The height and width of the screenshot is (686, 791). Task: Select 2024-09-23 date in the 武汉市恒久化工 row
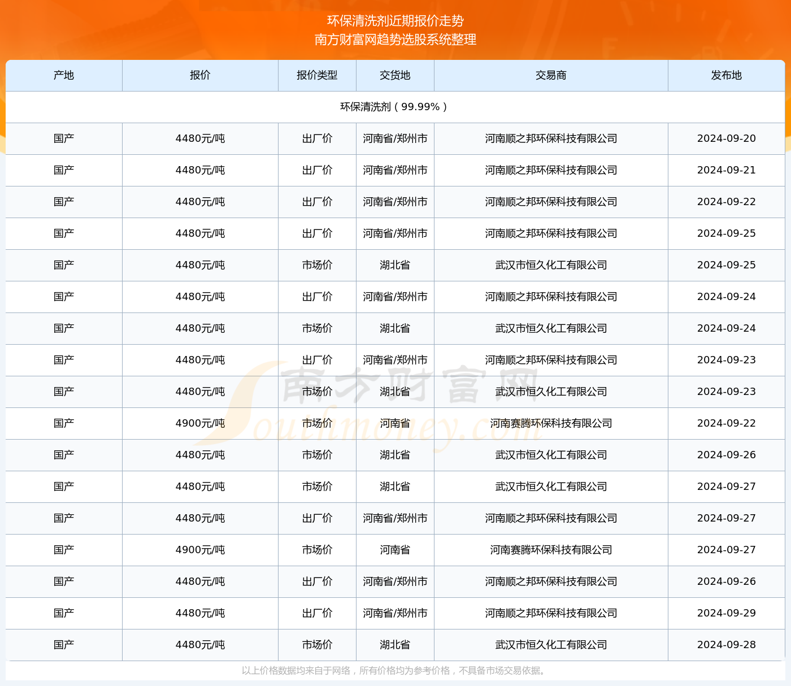pos(726,392)
